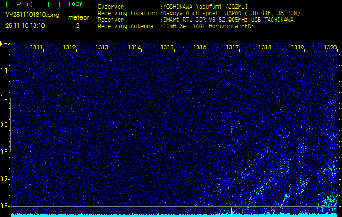Image resolution: width=342 pixels, height=217 pixels.
Task: Click the 1.0 frequency axis label
Action: click(5, 98)
